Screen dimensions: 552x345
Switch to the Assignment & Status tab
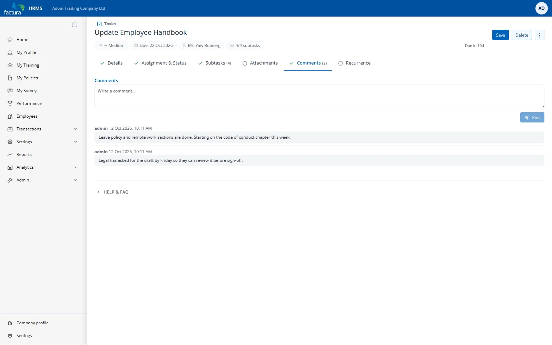tap(160, 63)
